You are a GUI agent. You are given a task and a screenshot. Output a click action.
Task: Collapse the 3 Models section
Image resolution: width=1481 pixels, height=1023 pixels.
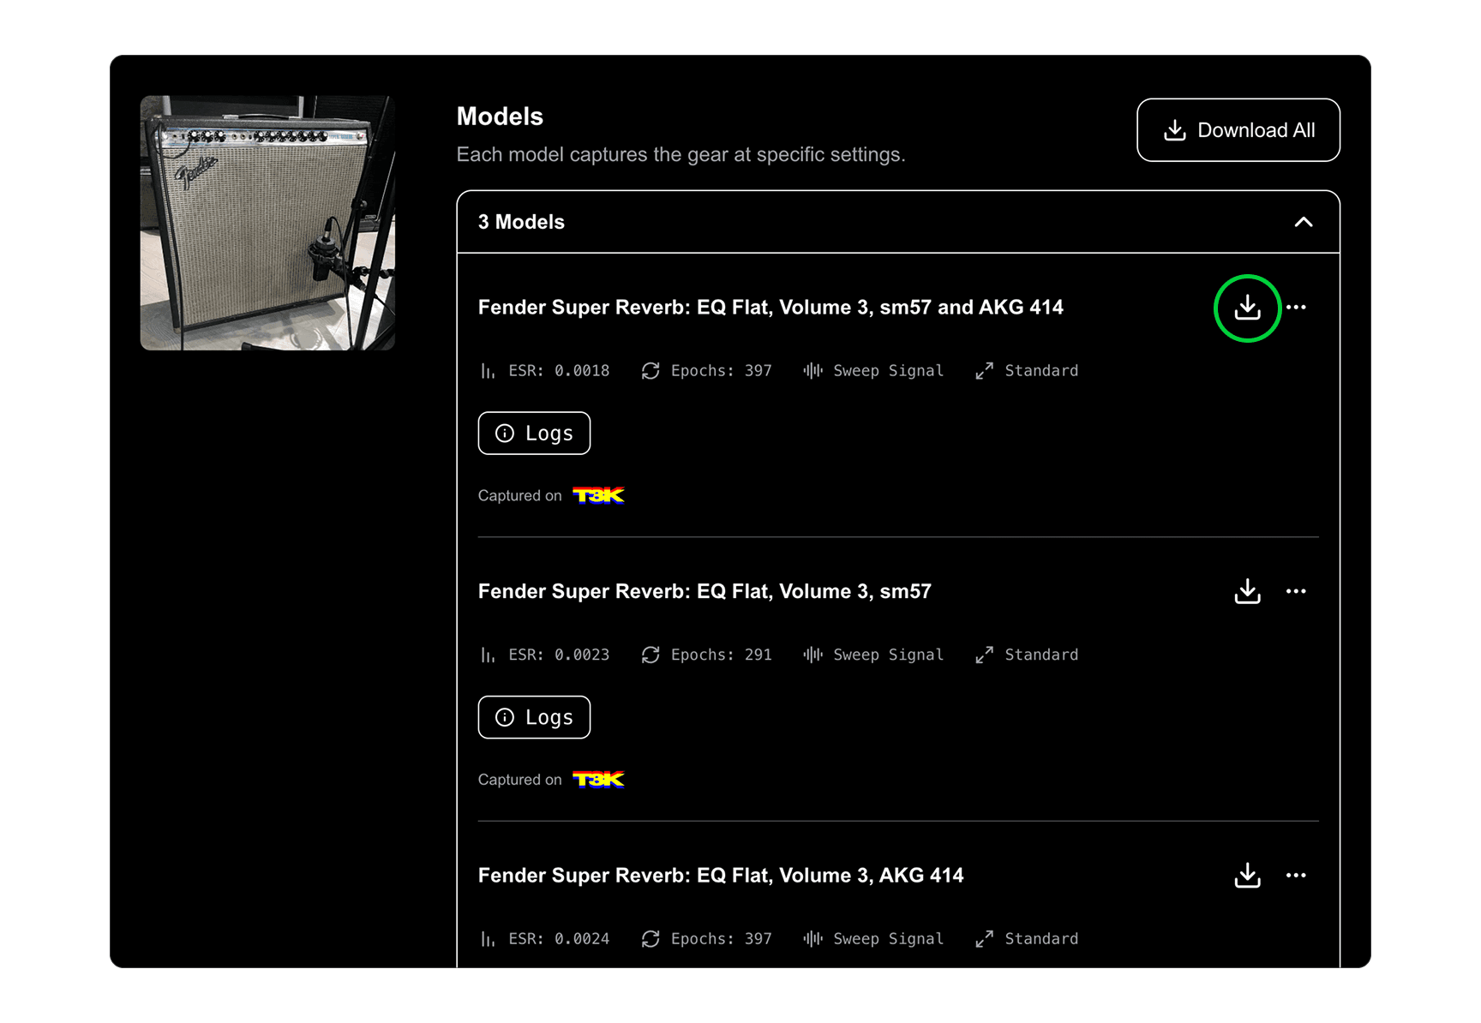pos(1304,222)
